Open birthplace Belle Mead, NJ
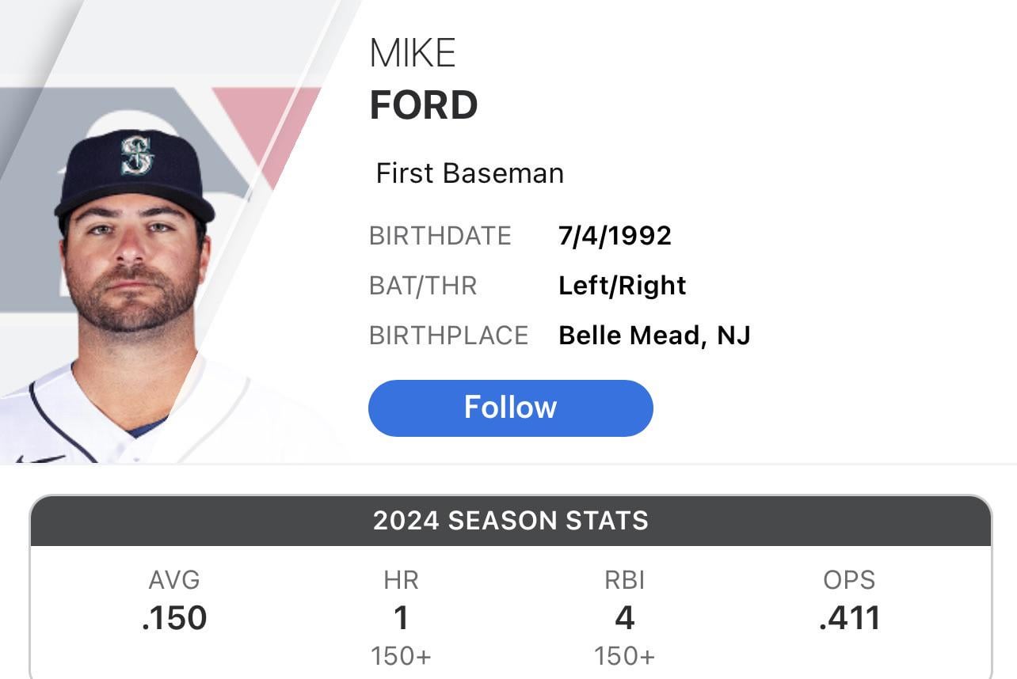This screenshot has height=679, width=1017. [656, 335]
